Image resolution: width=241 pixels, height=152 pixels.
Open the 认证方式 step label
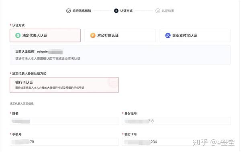[x=127, y=11]
